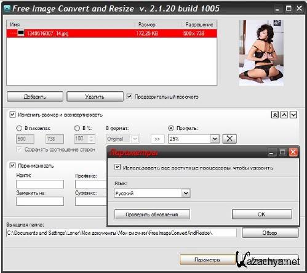Click the app icon in the title bar

coord(7,9)
